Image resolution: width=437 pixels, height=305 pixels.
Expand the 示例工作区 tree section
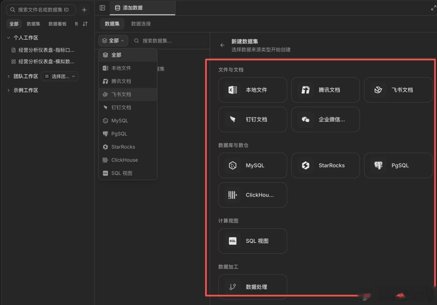pyautogui.click(x=8, y=90)
